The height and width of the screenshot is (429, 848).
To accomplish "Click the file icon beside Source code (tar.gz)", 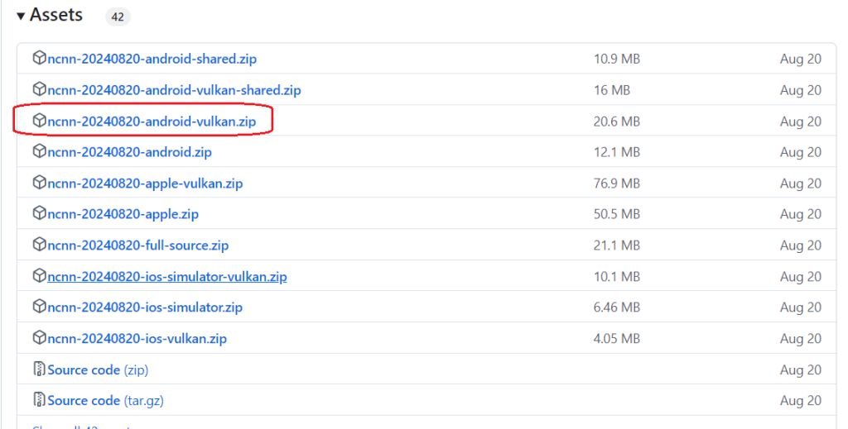I will click(39, 400).
